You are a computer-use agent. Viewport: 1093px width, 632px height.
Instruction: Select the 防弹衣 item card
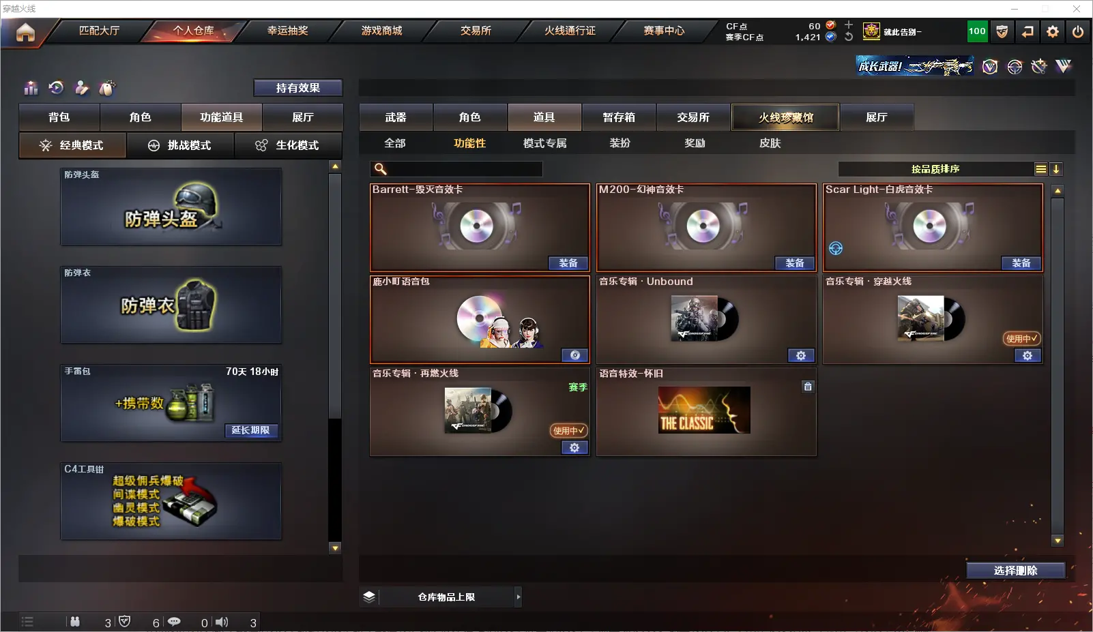171,305
